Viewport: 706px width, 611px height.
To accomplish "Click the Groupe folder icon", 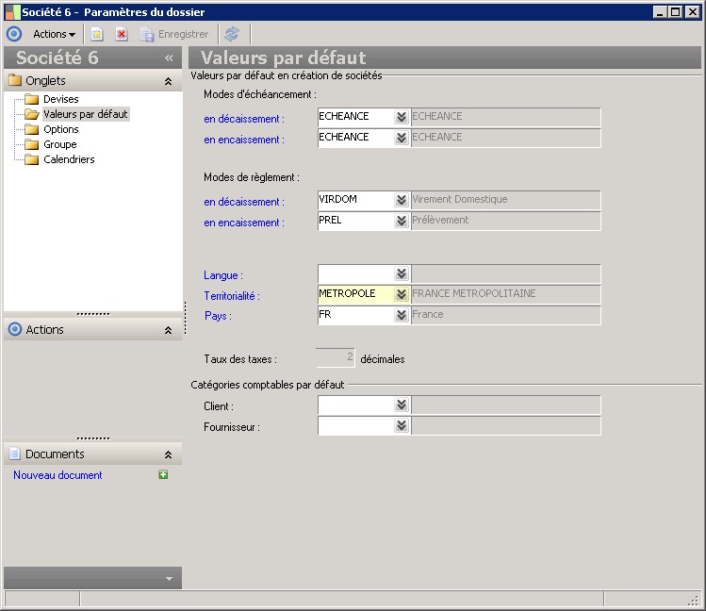I will (x=31, y=144).
